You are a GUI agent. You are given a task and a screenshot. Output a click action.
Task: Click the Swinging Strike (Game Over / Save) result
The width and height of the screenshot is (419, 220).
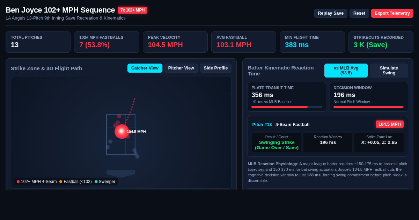[x=277, y=145]
